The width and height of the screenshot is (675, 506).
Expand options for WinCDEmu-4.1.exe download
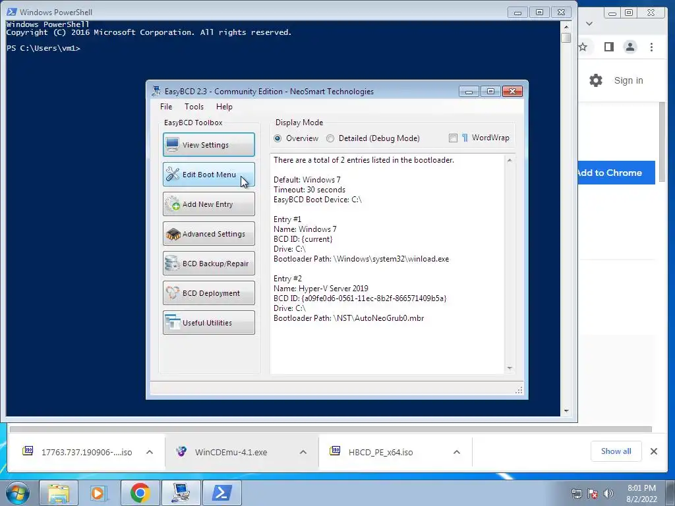(x=303, y=452)
